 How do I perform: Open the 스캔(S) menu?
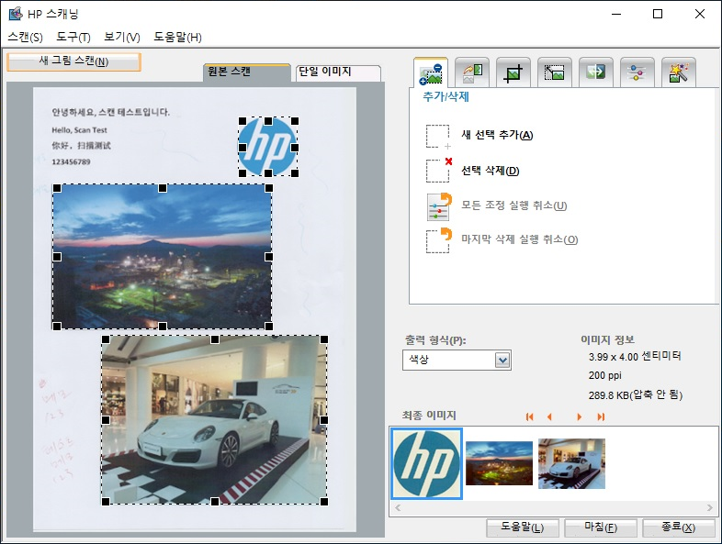(x=26, y=37)
